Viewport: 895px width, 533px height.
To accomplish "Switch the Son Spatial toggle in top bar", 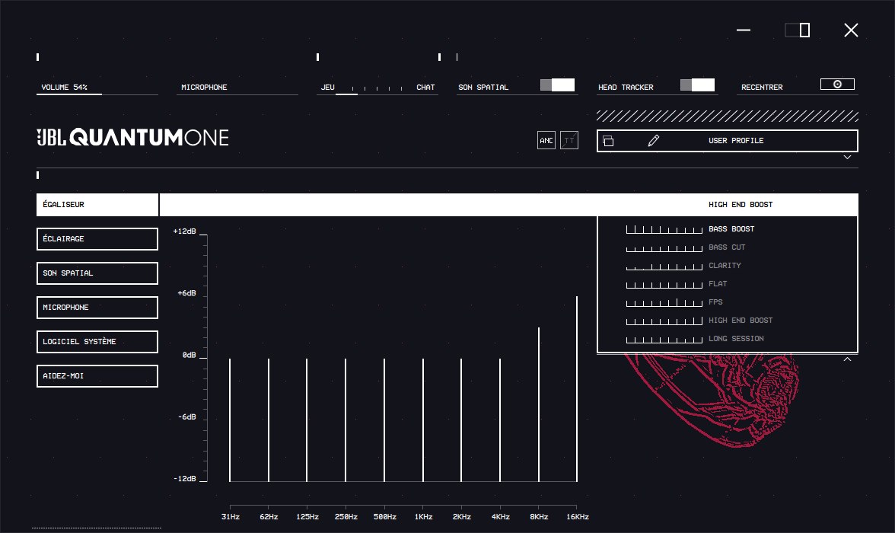I will (558, 85).
